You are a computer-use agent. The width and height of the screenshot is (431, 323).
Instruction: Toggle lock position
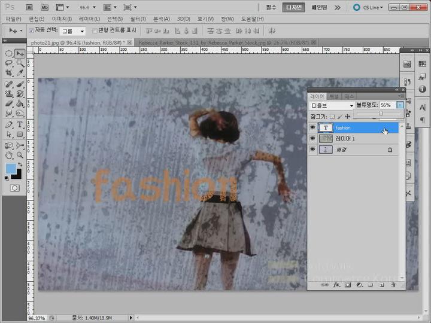point(348,117)
